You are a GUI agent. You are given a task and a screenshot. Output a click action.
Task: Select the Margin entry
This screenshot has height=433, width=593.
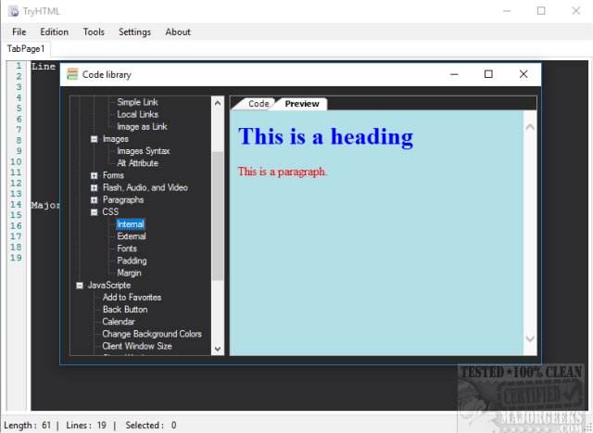(x=129, y=273)
